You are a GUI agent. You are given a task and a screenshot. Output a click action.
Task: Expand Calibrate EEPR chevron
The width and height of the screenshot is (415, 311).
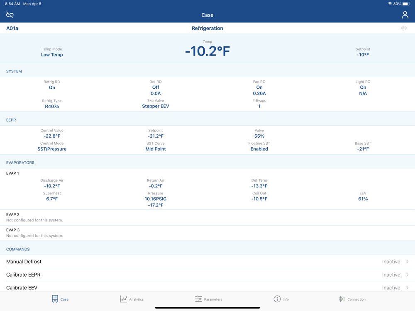(x=408, y=275)
